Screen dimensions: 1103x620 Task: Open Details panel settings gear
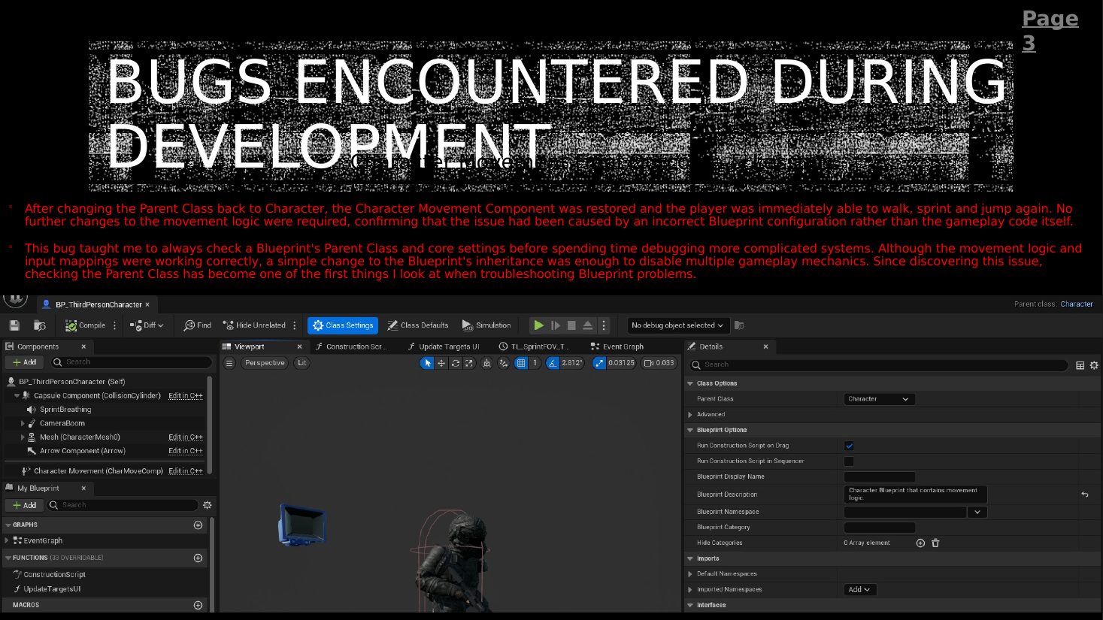pos(1094,365)
